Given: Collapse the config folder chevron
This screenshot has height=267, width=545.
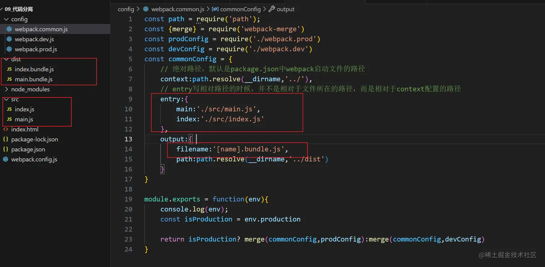Looking at the screenshot, I should (x=6, y=19).
